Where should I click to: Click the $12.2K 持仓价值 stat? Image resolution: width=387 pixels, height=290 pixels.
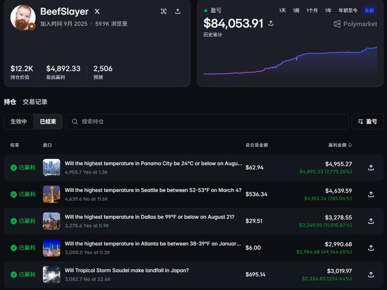point(22,72)
